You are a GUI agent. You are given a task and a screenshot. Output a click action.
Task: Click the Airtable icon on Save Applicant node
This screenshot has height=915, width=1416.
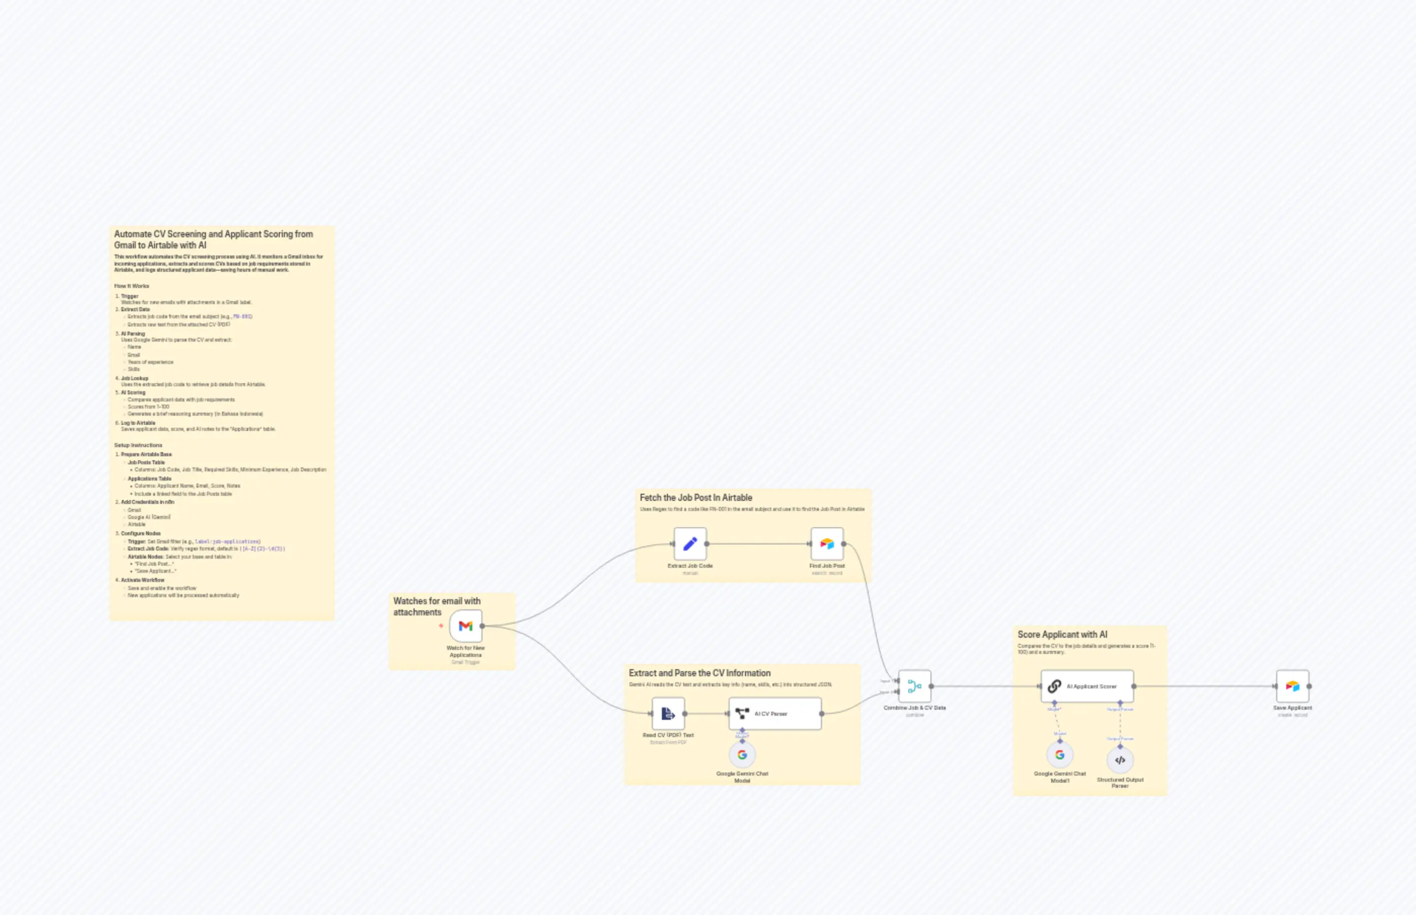(x=1293, y=686)
